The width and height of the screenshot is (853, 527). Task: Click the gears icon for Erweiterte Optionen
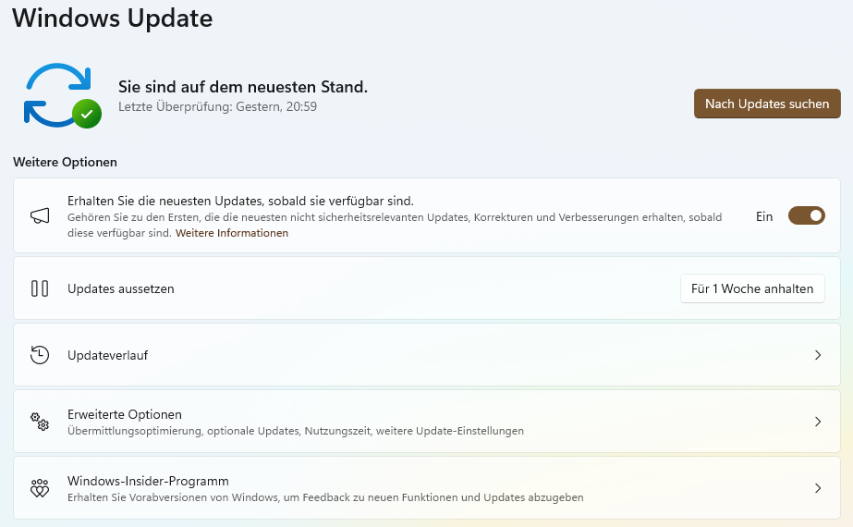[40, 422]
